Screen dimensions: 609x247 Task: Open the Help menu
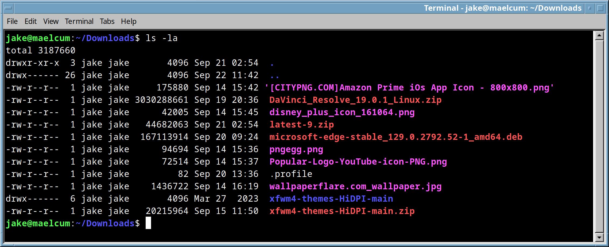click(x=129, y=21)
